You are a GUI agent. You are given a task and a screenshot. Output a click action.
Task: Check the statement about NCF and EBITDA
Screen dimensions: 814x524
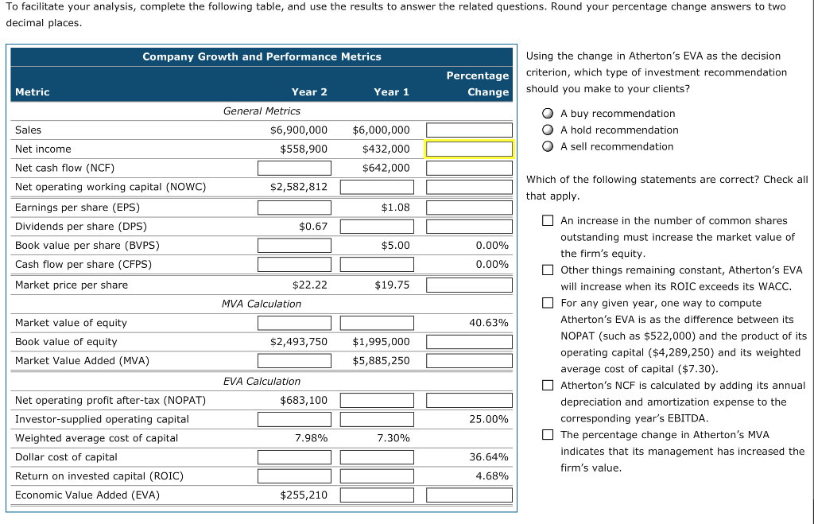[548, 385]
